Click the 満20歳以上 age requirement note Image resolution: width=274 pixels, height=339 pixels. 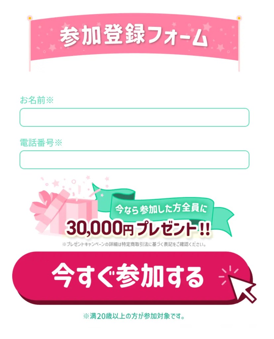(134, 316)
